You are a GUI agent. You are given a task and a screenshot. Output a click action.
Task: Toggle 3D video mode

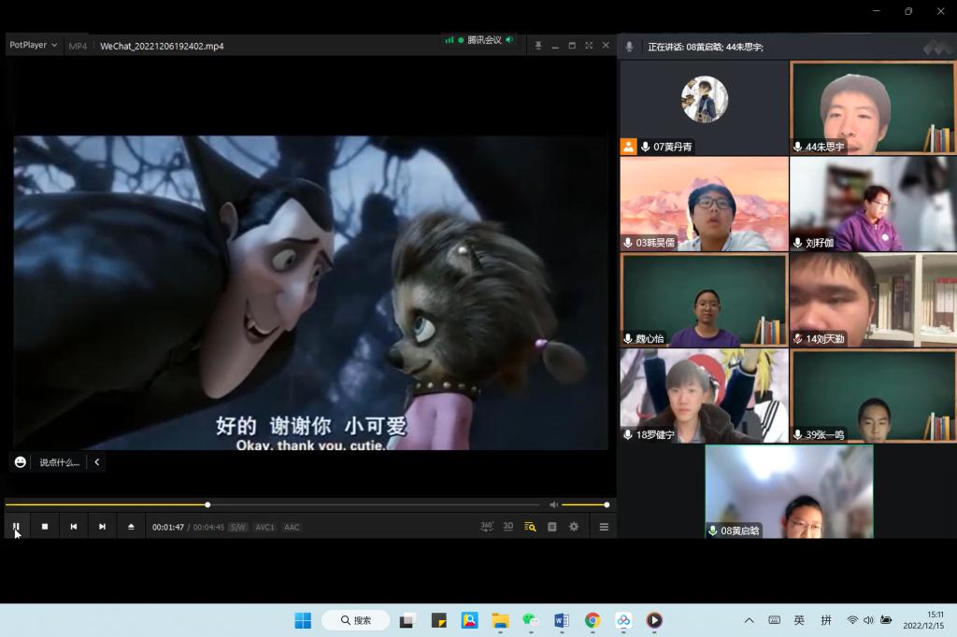pyautogui.click(x=508, y=527)
